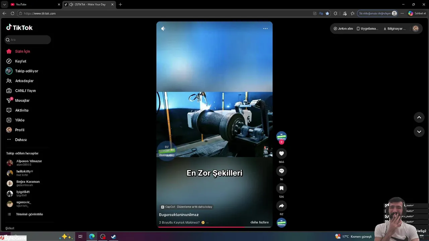Toggle the favorite star for this page

(327, 13)
